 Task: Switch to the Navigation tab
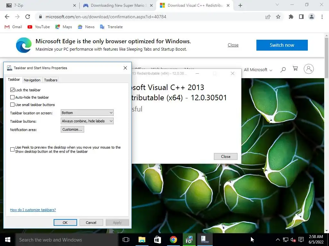pos(32,80)
